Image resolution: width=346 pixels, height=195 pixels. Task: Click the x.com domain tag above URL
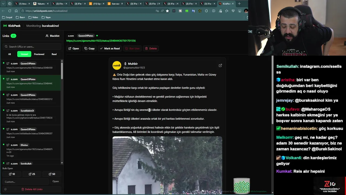coord(71,36)
